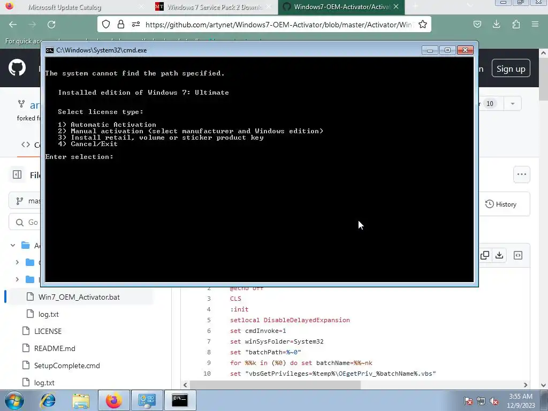This screenshot has width=548, height=411.
Task: Click line number 10 in the code view
Action: tap(207, 374)
